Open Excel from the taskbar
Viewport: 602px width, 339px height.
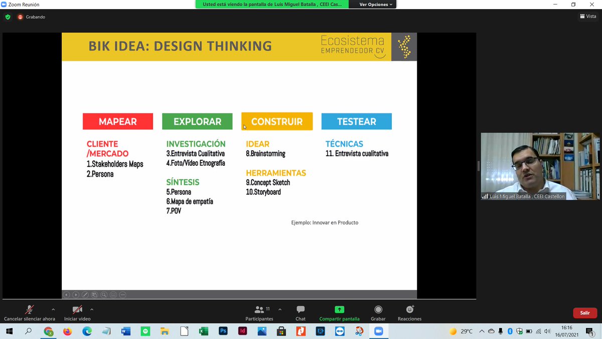[x=203, y=331]
